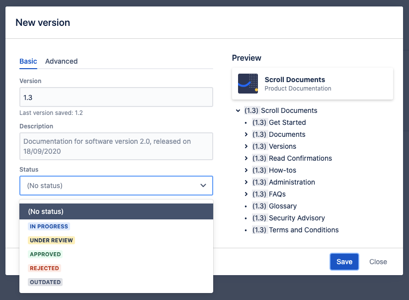Select the IN PROGRESS status
The height and width of the screenshot is (300, 409).
coord(49,226)
